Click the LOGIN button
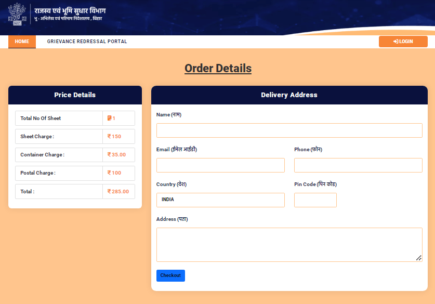The width and height of the screenshot is (435, 304). coord(403,42)
